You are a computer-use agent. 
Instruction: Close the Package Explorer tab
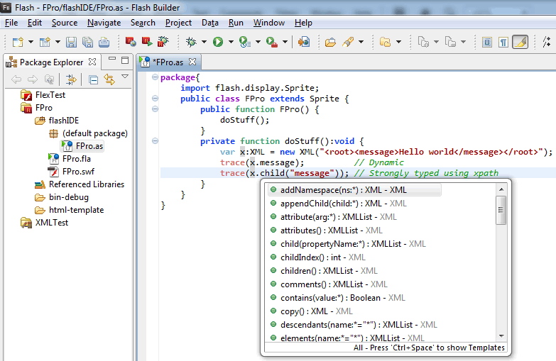(92, 62)
